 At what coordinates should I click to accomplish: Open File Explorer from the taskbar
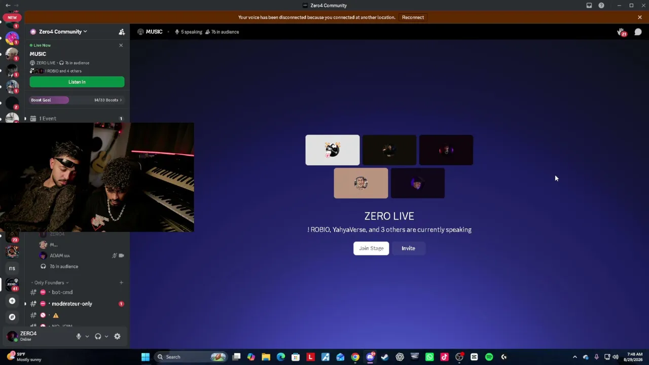point(266,357)
